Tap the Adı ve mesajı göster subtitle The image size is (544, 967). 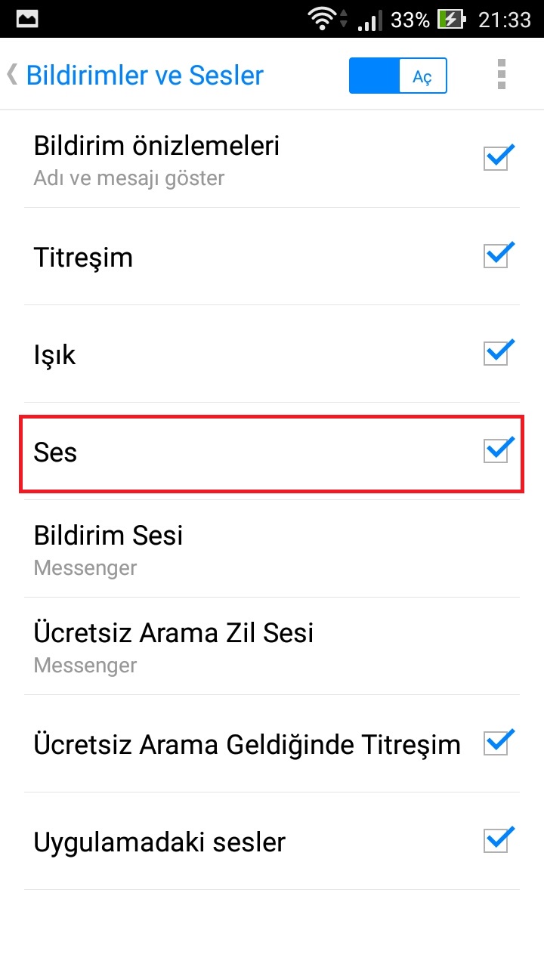(x=129, y=178)
